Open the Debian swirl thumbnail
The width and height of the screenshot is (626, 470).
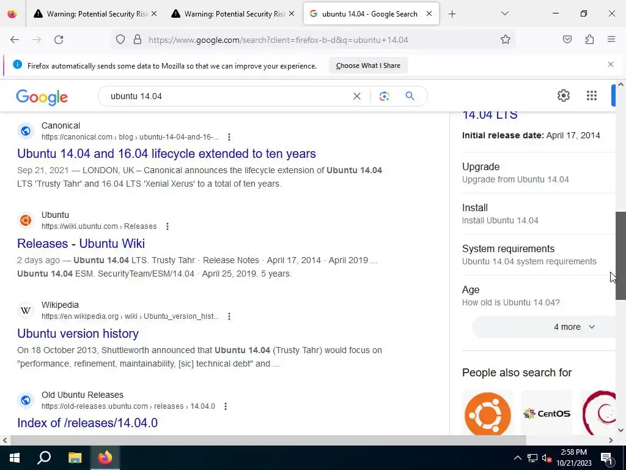598,413
